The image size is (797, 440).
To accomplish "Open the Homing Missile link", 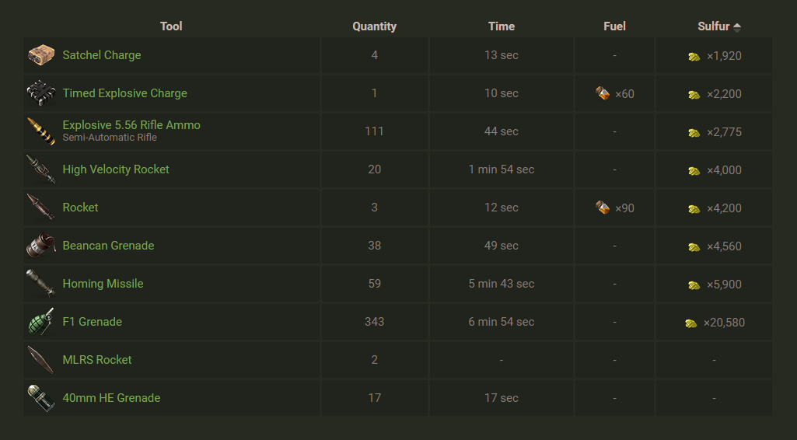I will click(103, 284).
